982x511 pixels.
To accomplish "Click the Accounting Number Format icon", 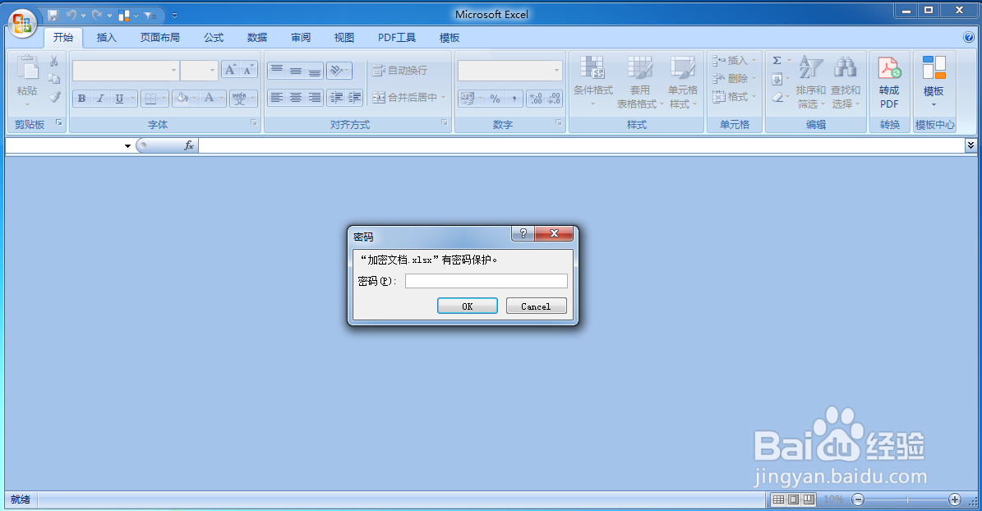I will pos(468,99).
